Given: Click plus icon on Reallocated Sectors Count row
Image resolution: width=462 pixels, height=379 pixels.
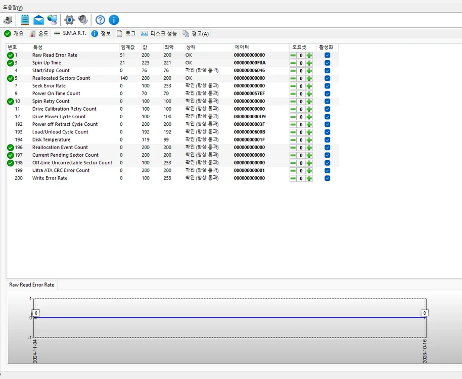Looking at the screenshot, I should (x=309, y=78).
